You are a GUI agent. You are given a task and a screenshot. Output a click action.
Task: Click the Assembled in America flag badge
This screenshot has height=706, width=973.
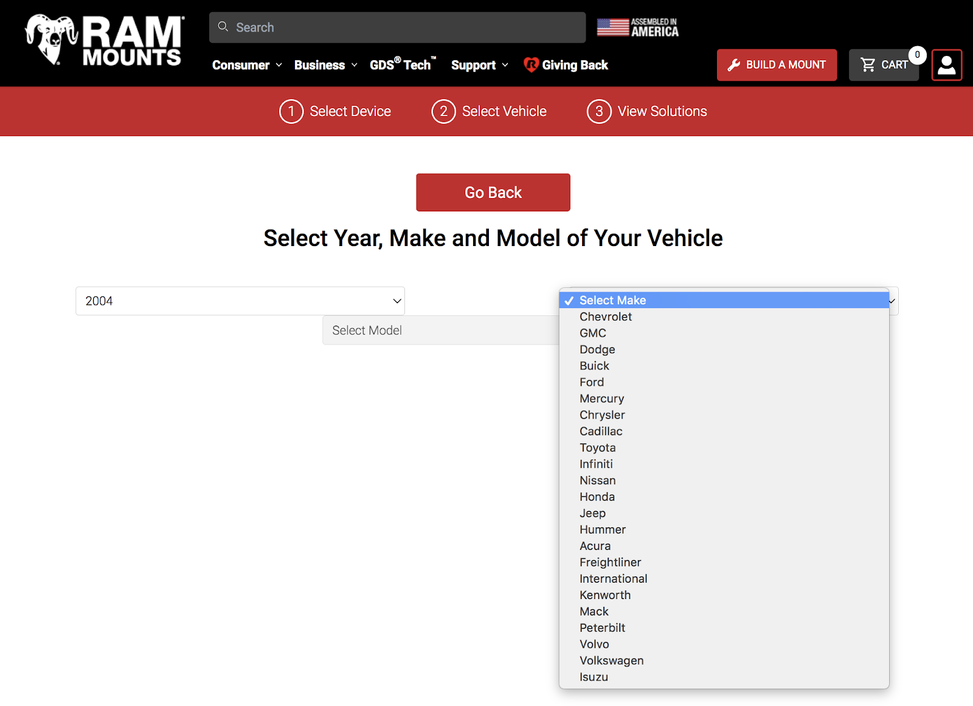pos(637,27)
